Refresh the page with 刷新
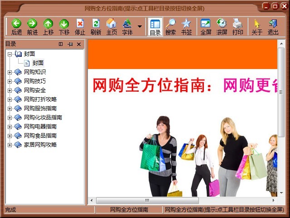 pyautogui.click(x=96, y=27)
